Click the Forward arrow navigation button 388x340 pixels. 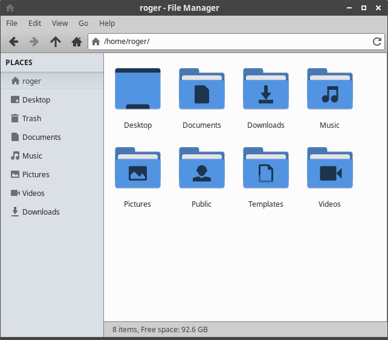(34, 42)
